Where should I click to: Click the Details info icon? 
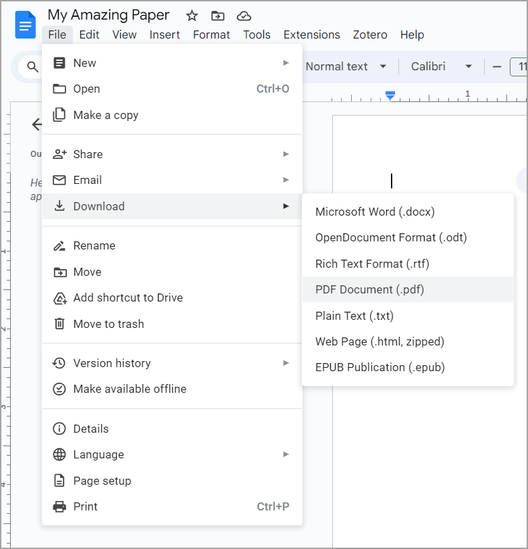(59, 429)
